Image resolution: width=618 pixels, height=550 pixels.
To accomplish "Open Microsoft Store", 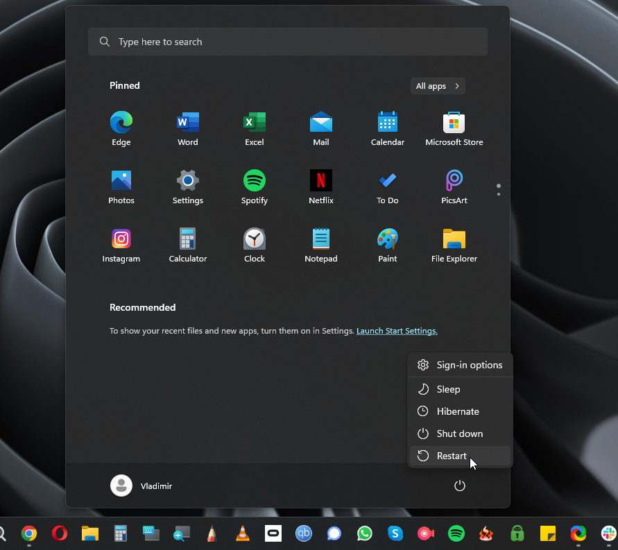I will (454, 129).
